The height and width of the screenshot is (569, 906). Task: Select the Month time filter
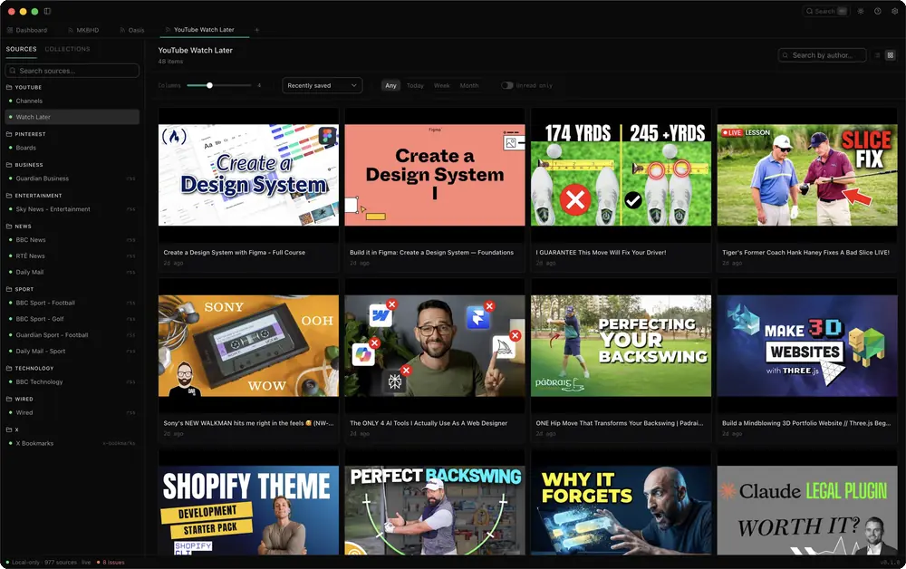(469, 85)
